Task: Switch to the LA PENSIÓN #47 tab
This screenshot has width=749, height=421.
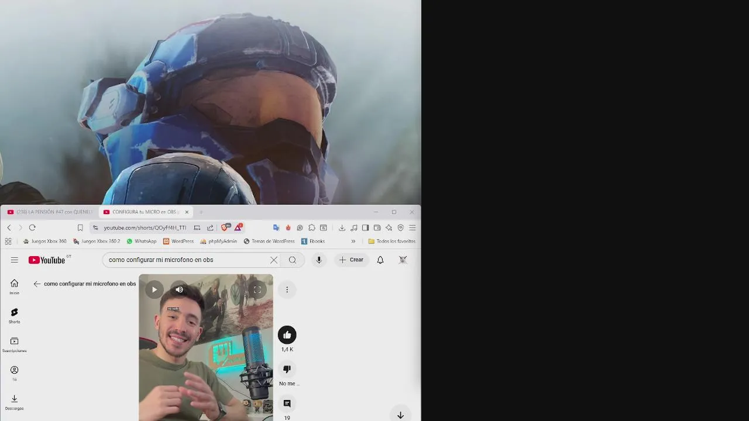Action: pos(50,212)
